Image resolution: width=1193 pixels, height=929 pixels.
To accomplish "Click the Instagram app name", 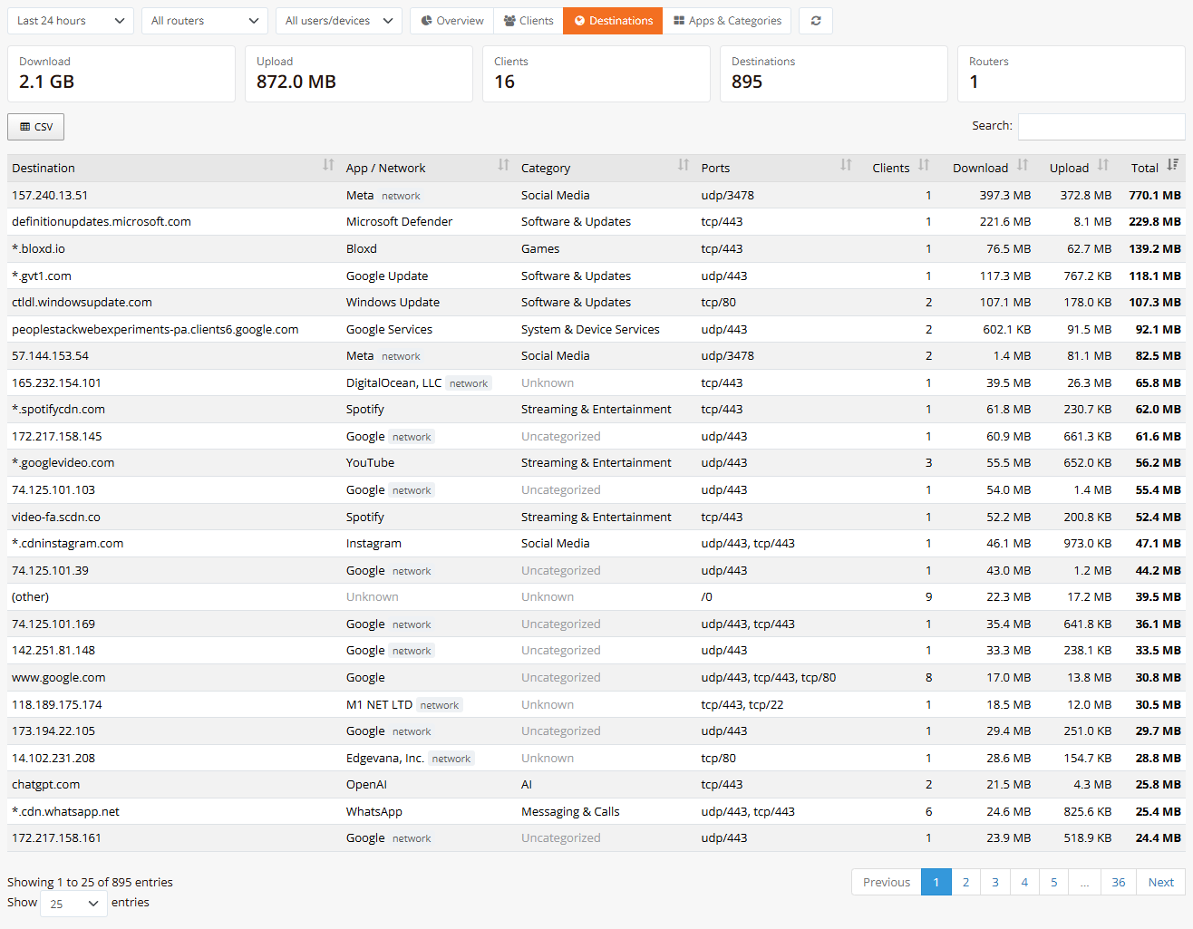I will pos(373,543).
